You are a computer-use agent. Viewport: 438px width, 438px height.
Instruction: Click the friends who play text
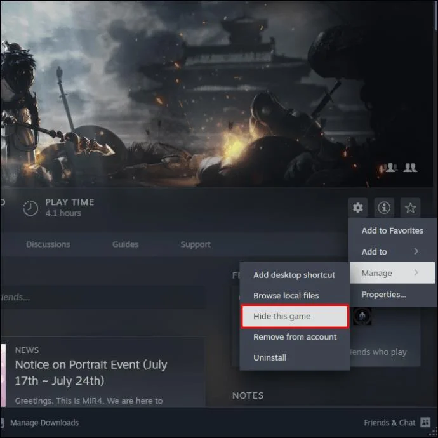(378, 352)
